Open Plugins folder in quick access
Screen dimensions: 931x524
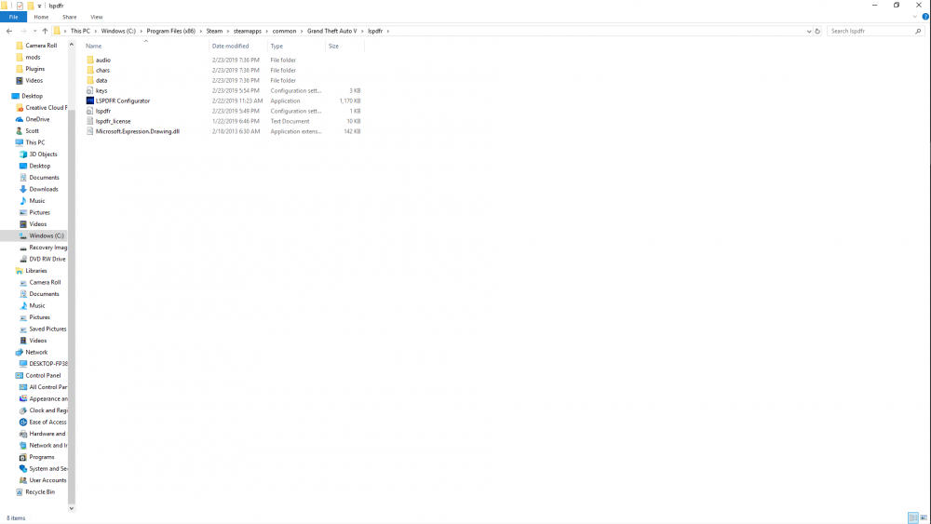coord(34,69)
